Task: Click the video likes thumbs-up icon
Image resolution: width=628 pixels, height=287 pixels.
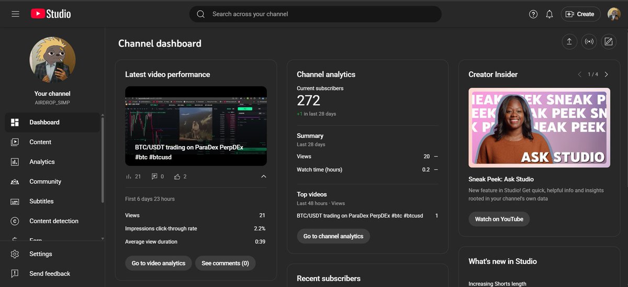Action: pyautogui.click(x=177, y=176)
